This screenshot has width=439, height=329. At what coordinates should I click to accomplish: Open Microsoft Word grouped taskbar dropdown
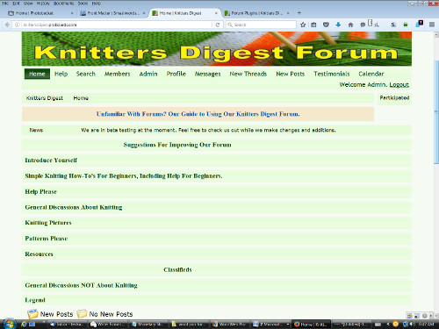(x=288, y=324)
